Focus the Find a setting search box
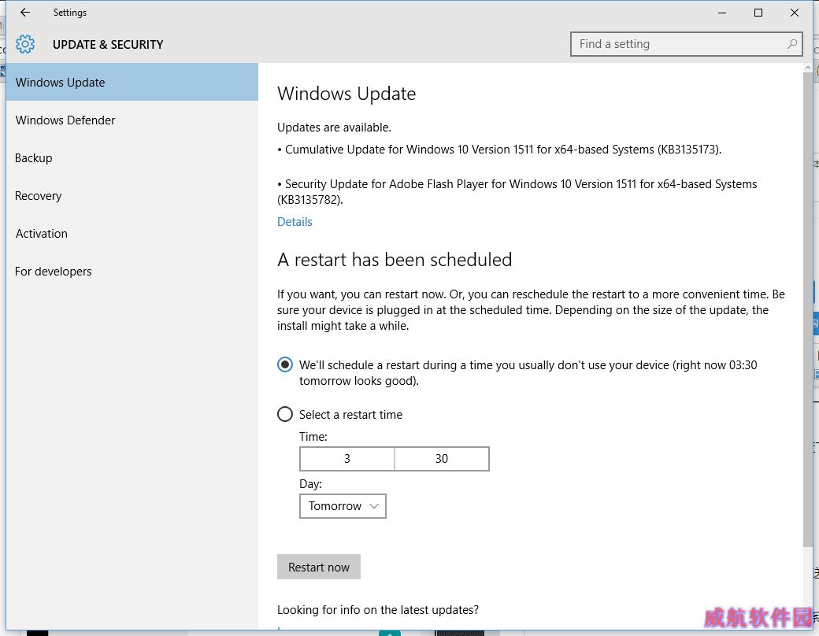The image size is (819, 636). tap(687, 44)
